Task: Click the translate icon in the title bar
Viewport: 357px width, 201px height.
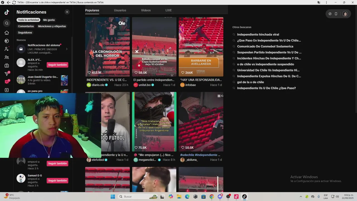Action: click(x=319, y=3)
